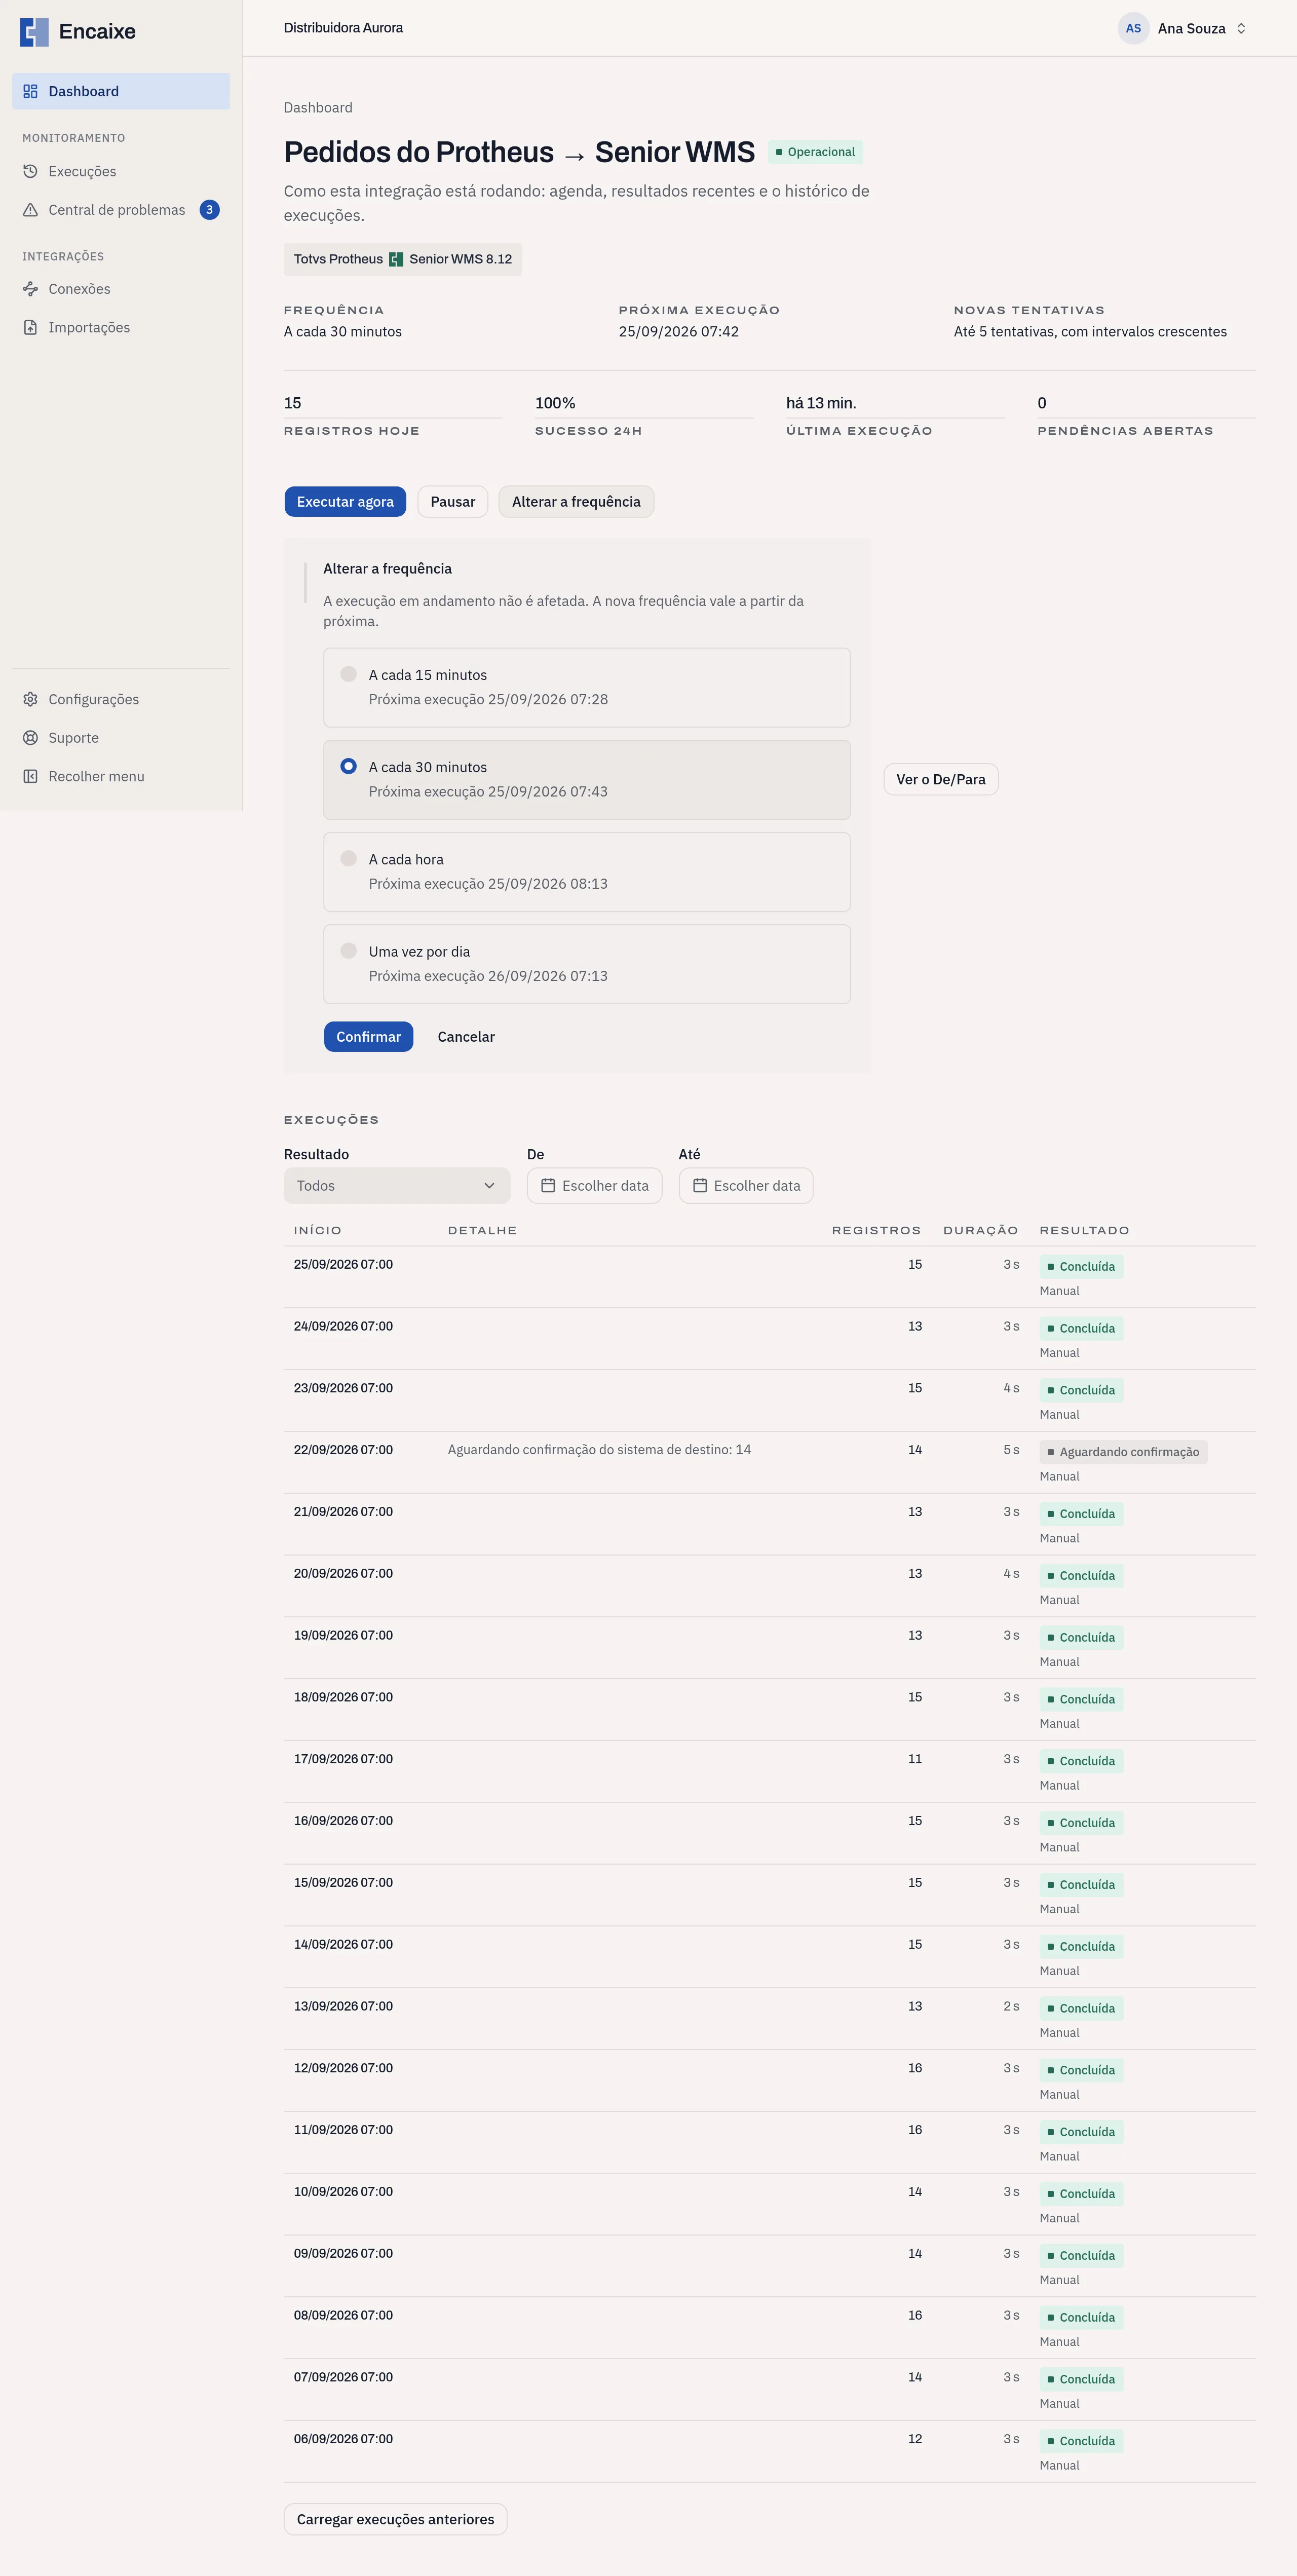Click the Suporte lifebuoy icon
Viewport: 1297px width, 2576px height.
pos(30,738)
